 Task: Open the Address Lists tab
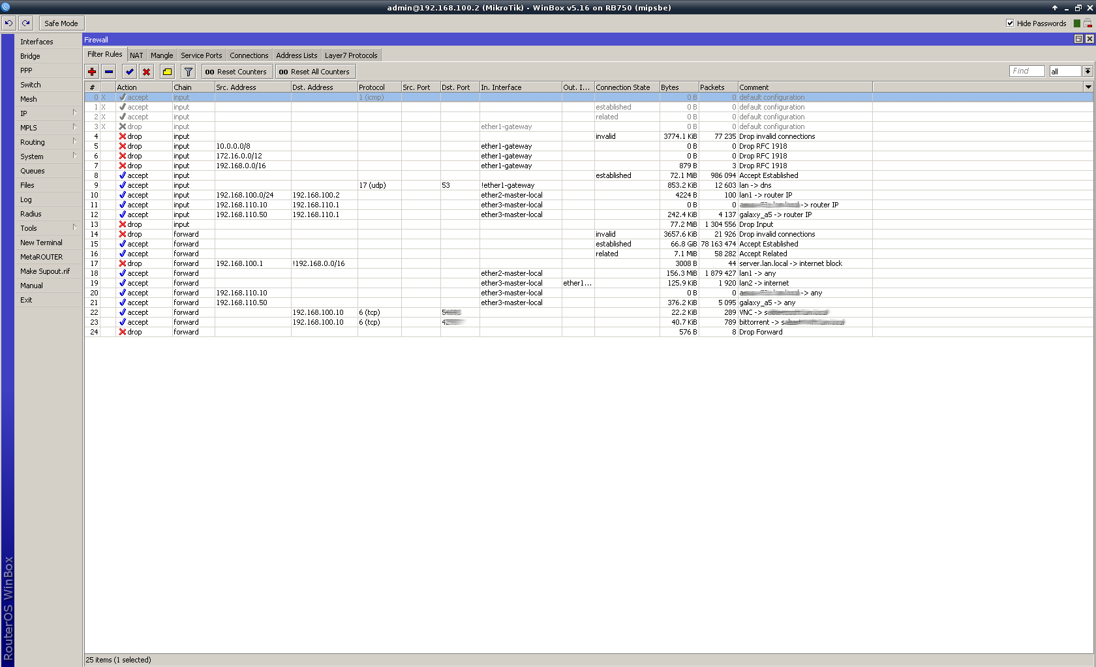click(297, 55)
